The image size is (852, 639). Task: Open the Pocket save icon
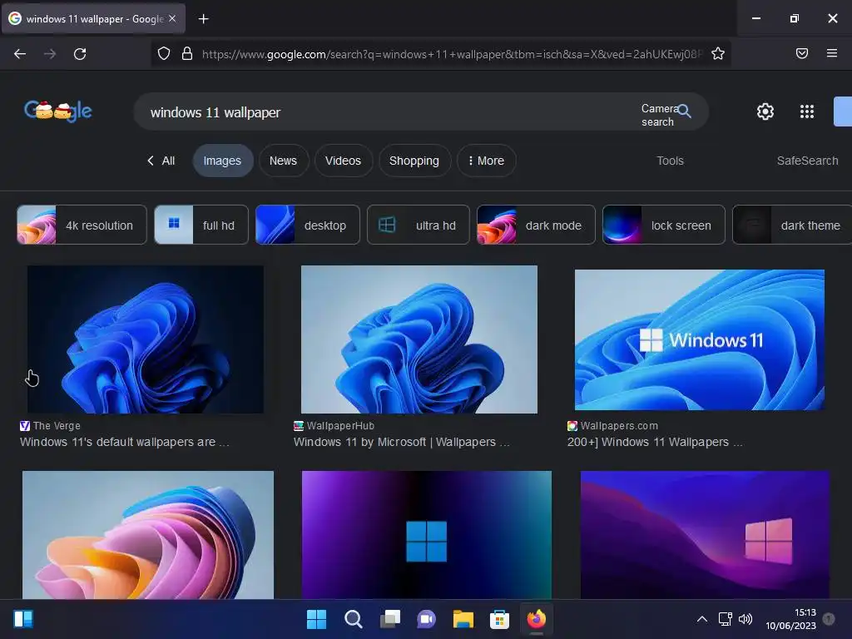802,53
